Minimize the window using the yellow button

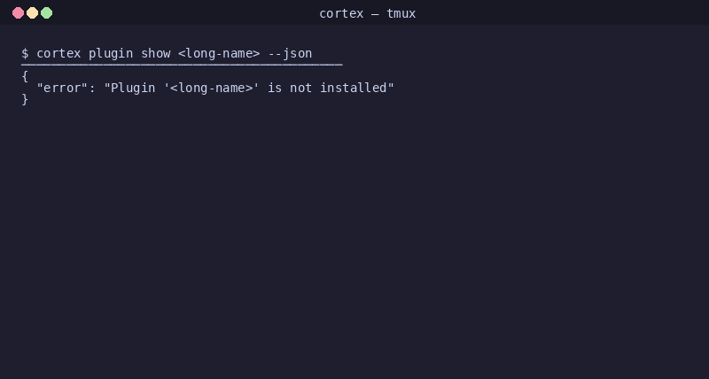pyautogui.click(x=32, y=13)
